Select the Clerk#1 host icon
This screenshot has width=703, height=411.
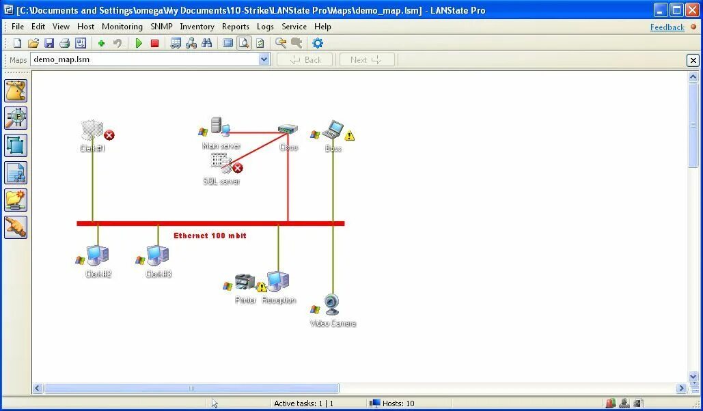click(93, 130)
